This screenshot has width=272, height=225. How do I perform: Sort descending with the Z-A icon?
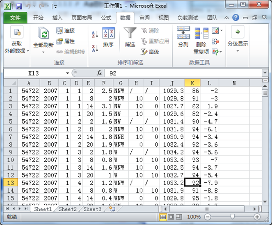tap(95, 48)
